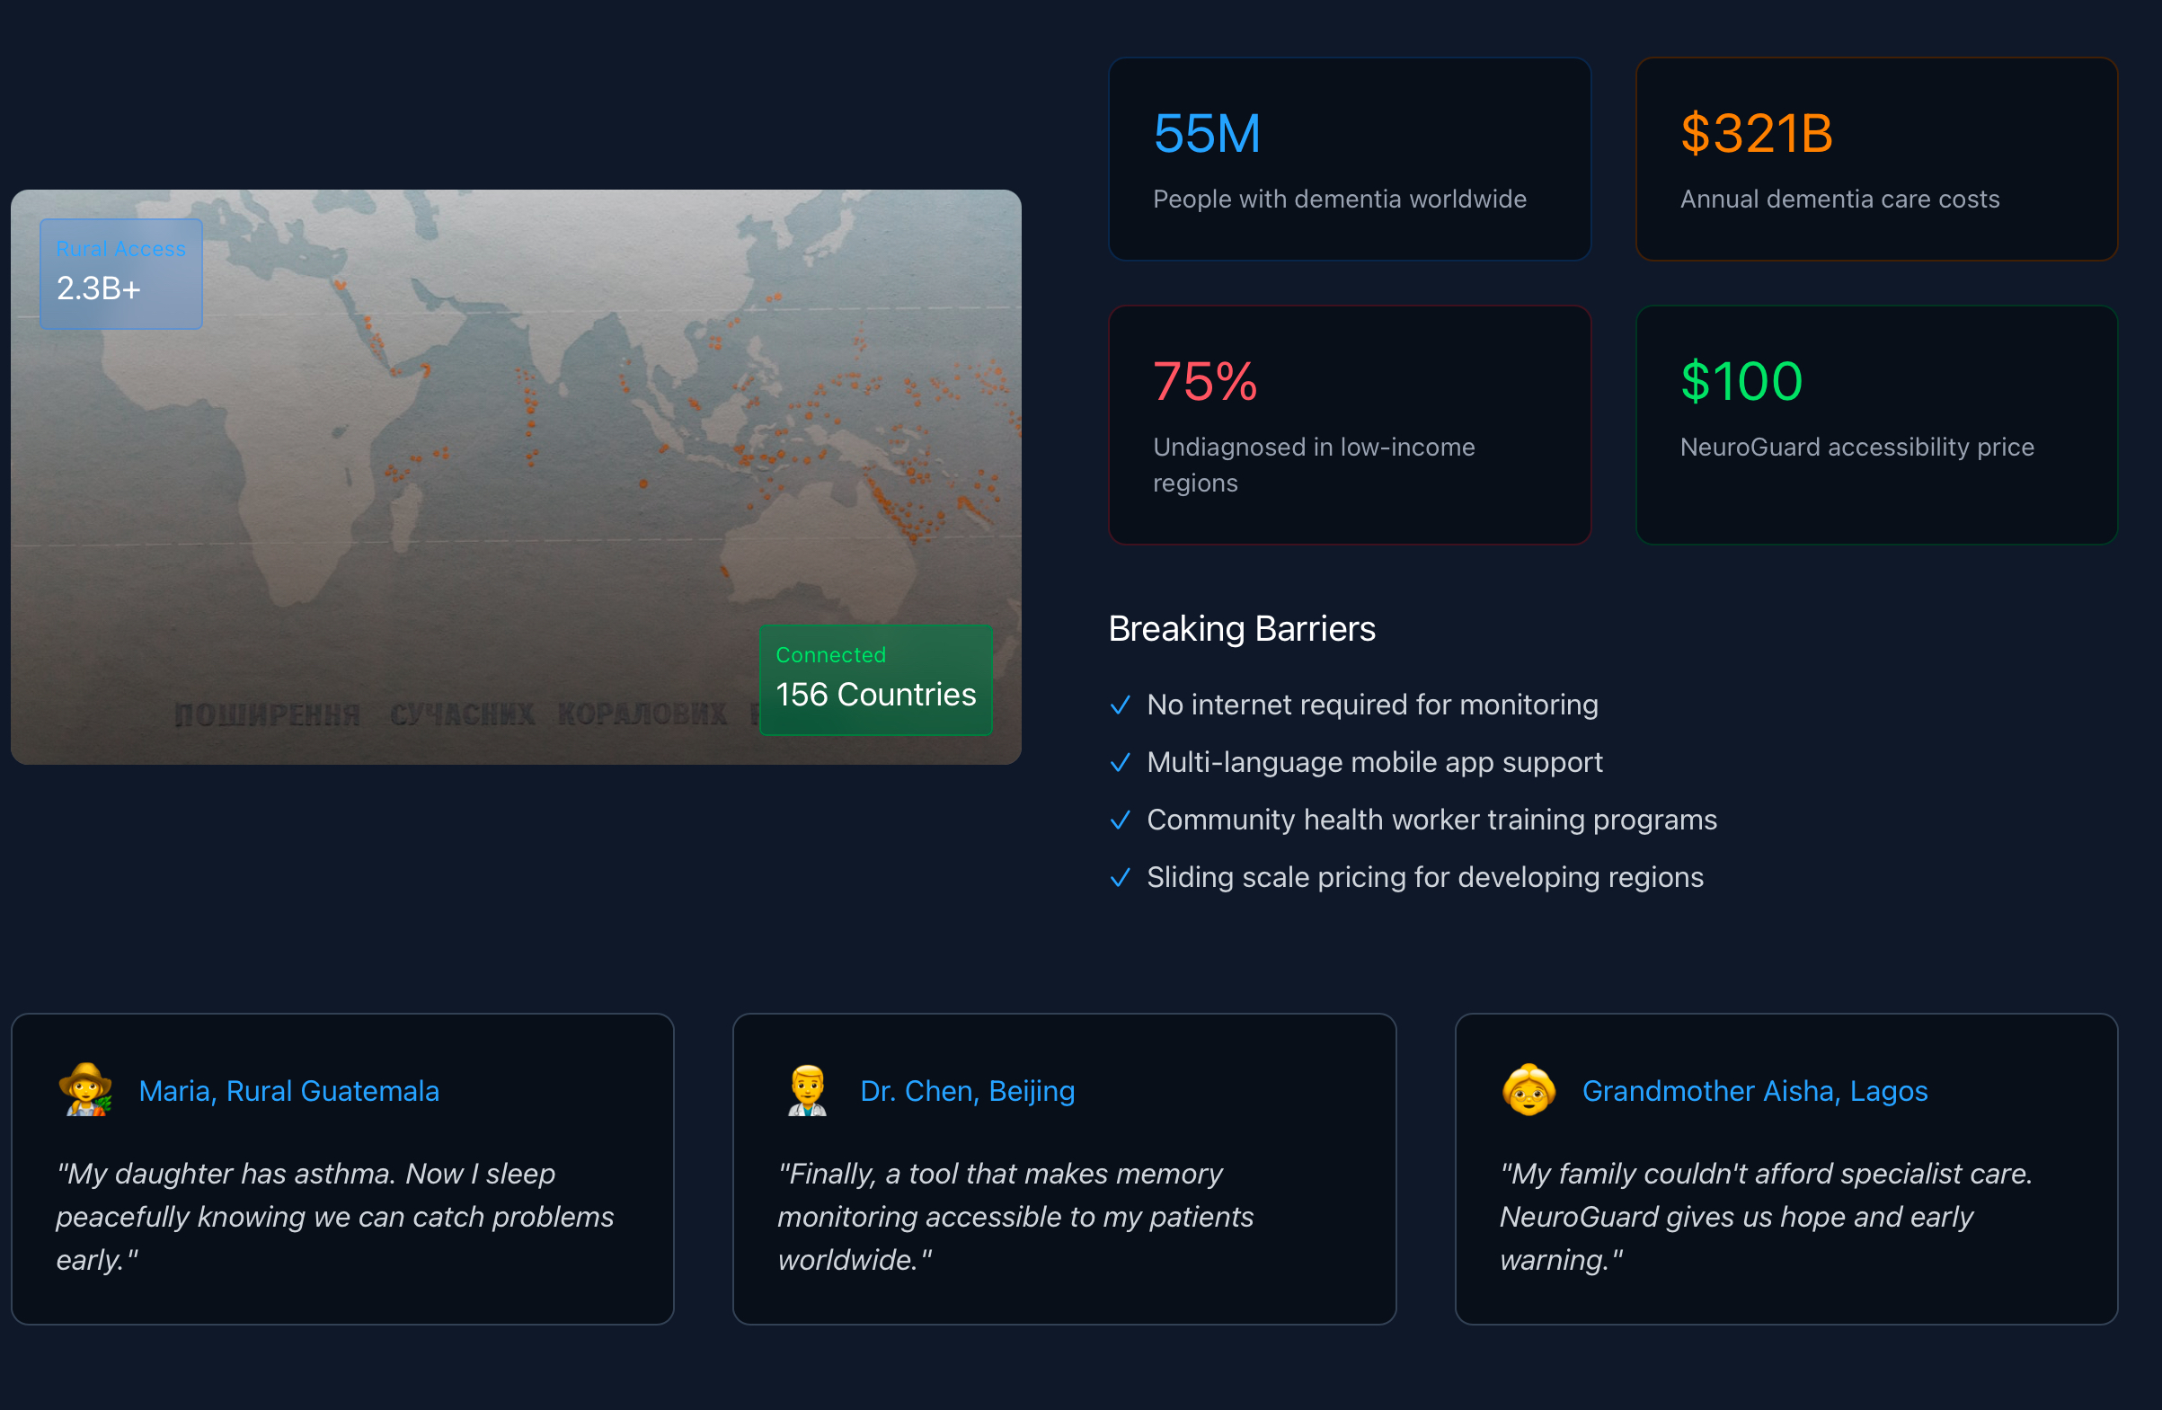Click the Breaking Barriers heading
This screenshot has width=2162, height=1410.
[1241, 629]
